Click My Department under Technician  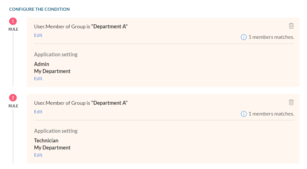click(52, 148)
